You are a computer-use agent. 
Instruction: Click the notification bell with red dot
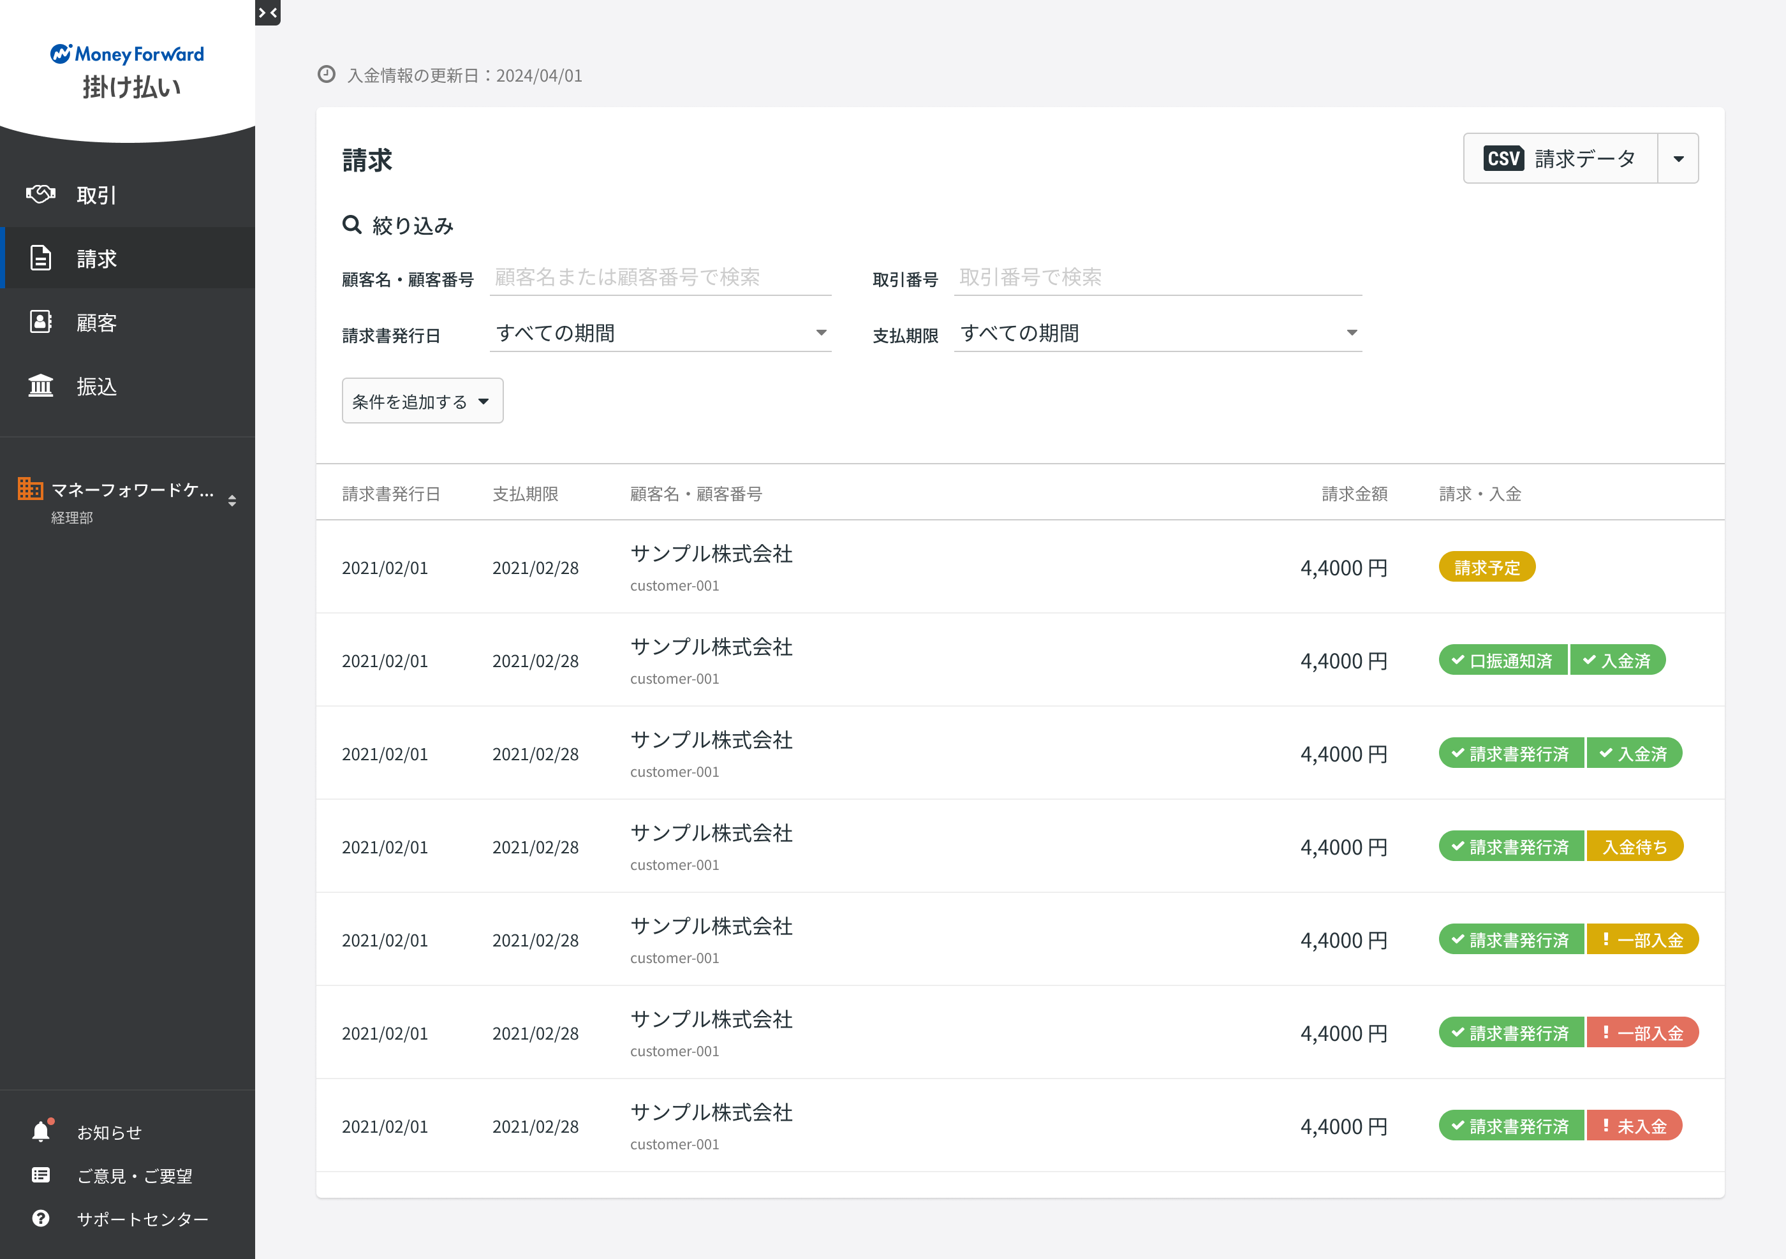click(40, 1130)
